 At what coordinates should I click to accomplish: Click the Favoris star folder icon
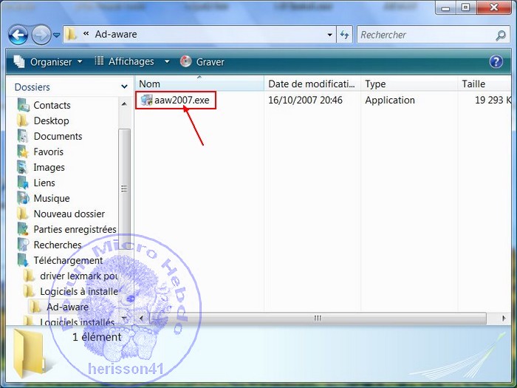(x=23, y=152)
